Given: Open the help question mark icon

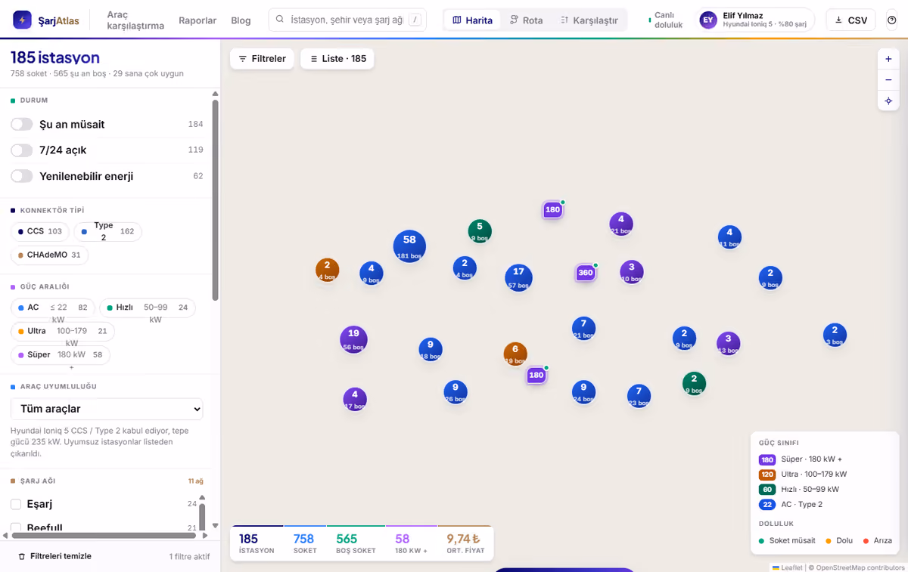Looking at the screenshot, I should pyautogui.click(x=891, y=20).
